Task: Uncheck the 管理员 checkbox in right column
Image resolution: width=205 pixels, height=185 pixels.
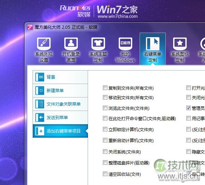Action: click(x=188, y=108)
